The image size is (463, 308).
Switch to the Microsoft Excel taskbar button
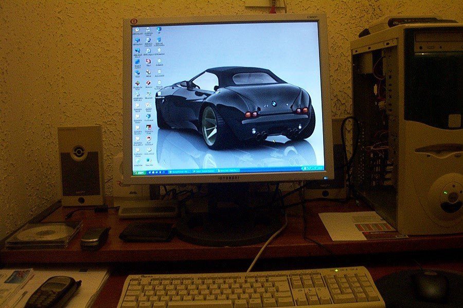[x=180, y=172]
